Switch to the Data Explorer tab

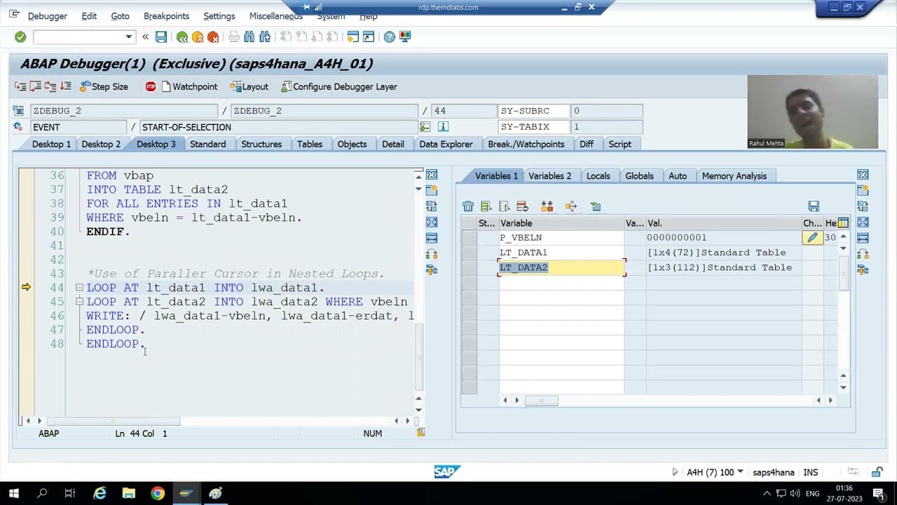(446, 144)
